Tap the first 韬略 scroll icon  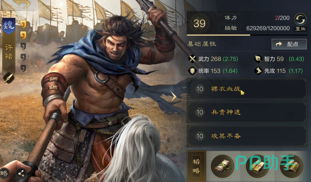[x=223, y=167]
